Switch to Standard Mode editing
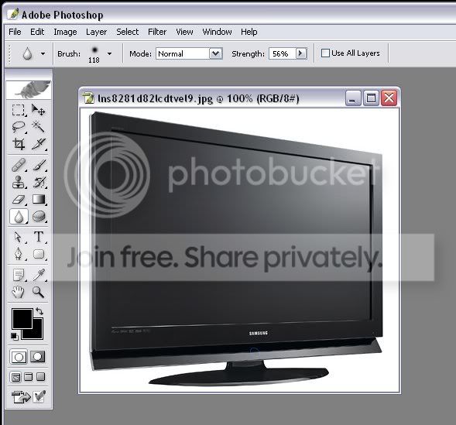The height and width of the screenshot is (425, 456). (x=19, y=357)
